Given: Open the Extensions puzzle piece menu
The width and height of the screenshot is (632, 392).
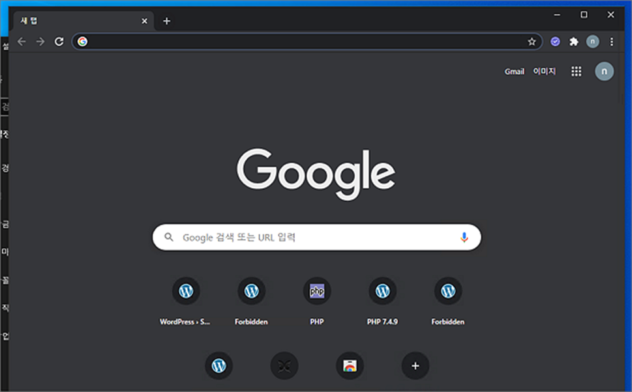Looking at the screenshot, I should [x=573, y=42].
